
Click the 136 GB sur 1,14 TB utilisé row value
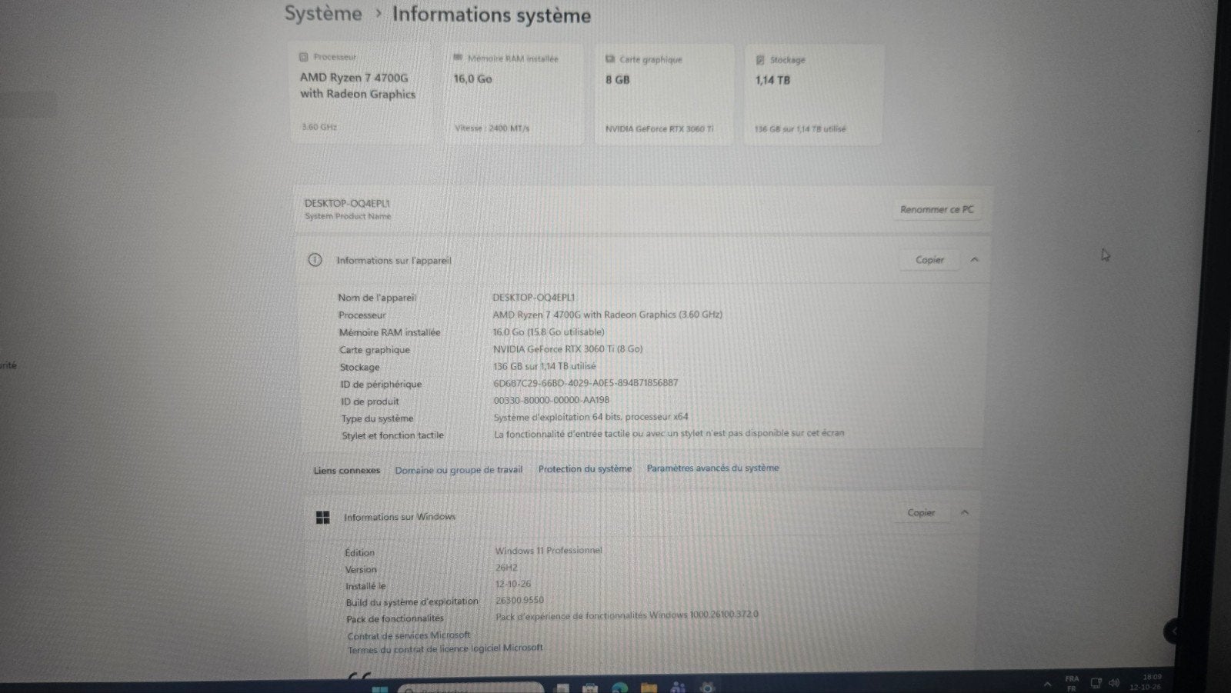[544, 366]
